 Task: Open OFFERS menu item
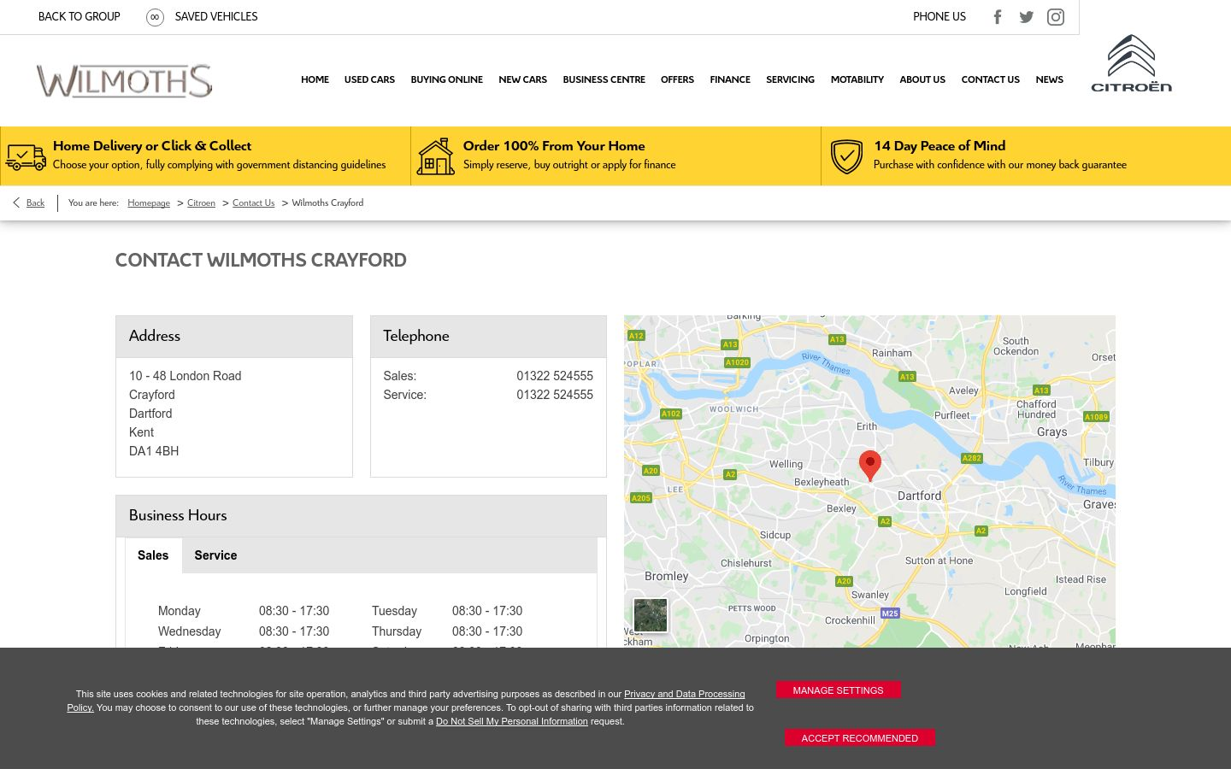677,79
